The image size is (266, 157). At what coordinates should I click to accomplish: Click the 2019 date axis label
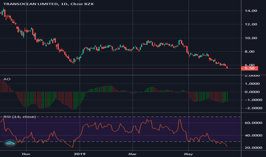pos(80,154)
